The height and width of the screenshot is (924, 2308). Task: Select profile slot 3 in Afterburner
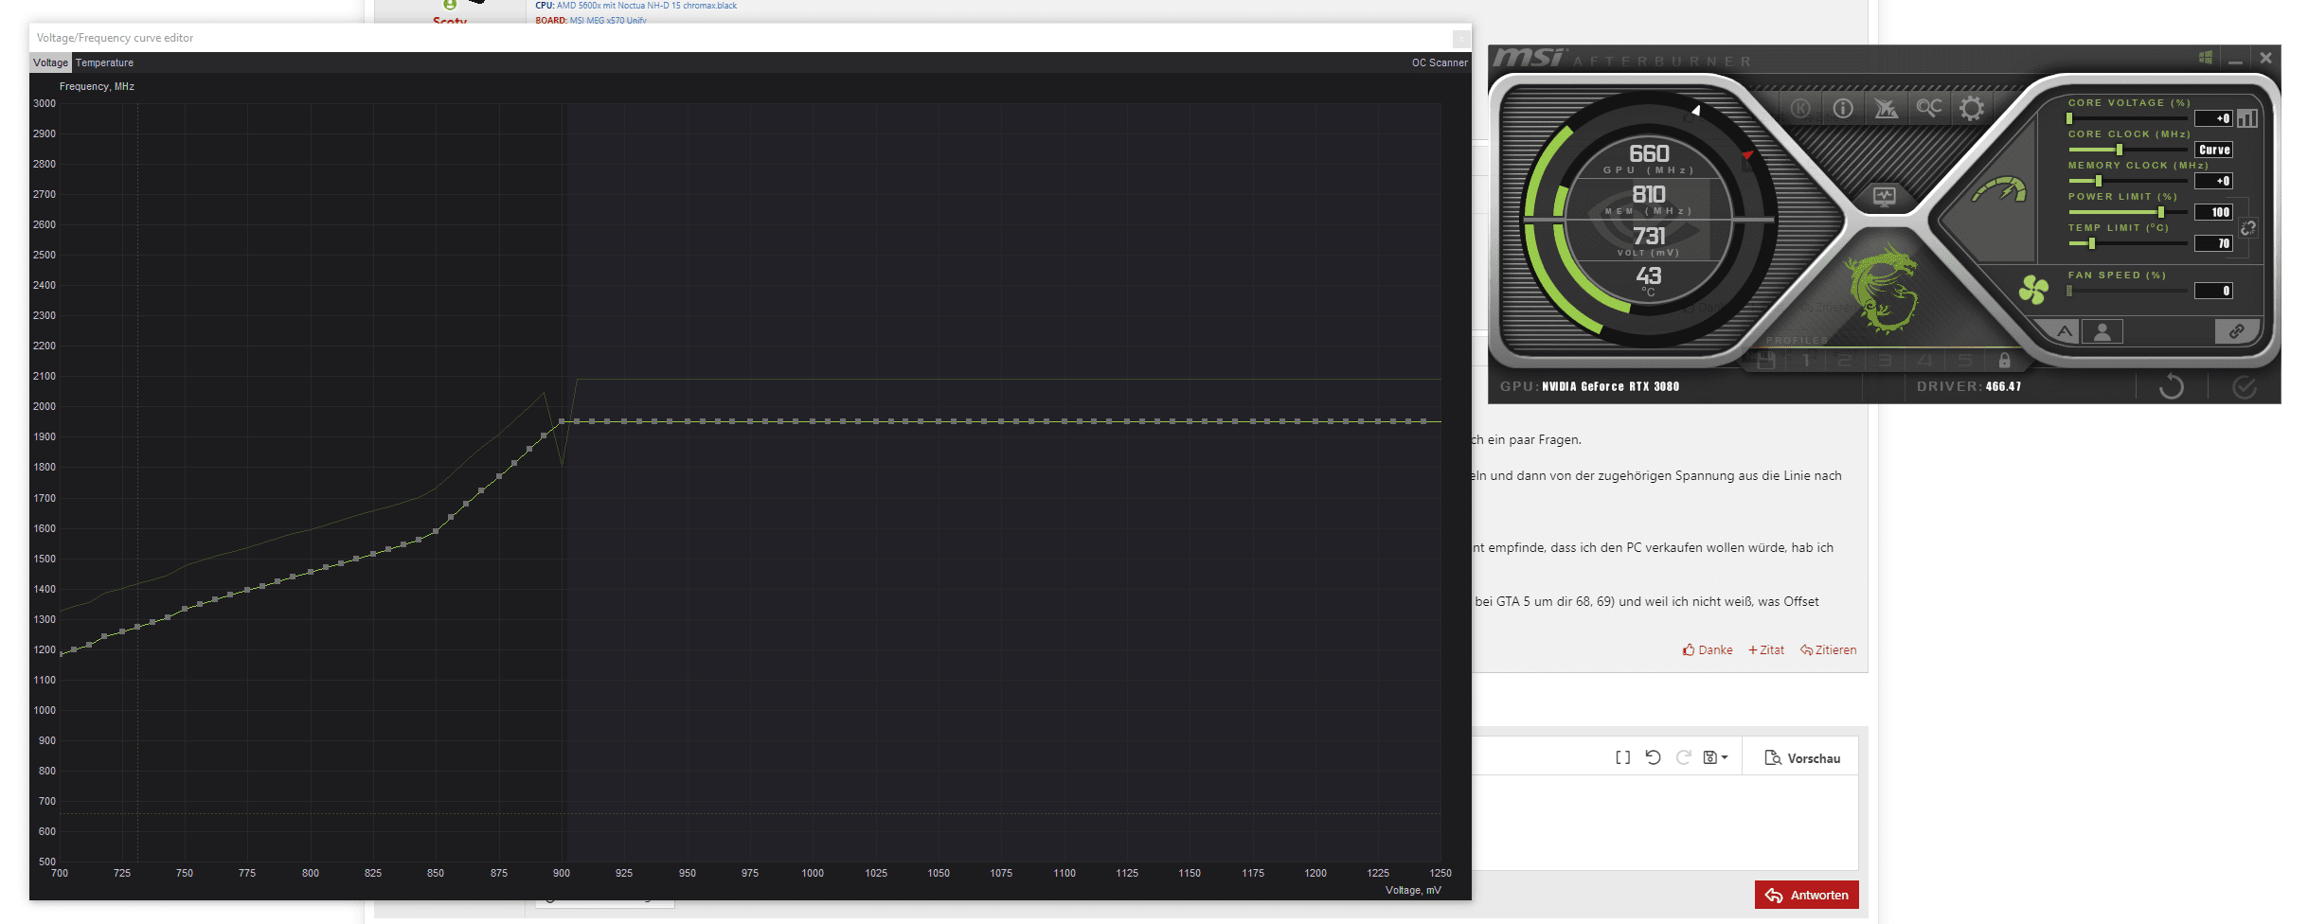(x=1885, y=361)
